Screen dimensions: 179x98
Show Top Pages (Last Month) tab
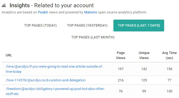tap(93, 37)
